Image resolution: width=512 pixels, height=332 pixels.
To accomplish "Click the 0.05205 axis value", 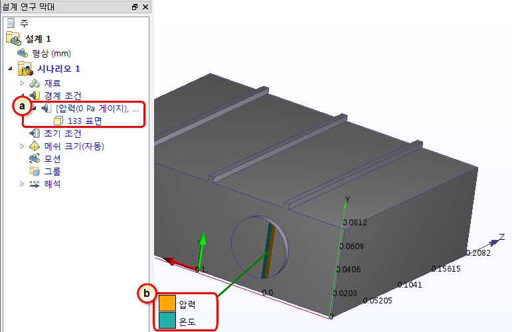I will click(x=377, y=300).
